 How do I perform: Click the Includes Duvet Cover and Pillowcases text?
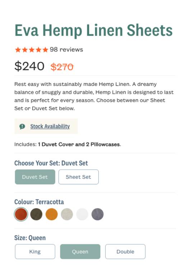click(x=68, y=144)
